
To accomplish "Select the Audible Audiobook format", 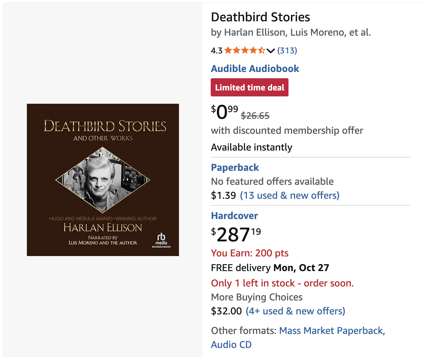I will point(255,68).
